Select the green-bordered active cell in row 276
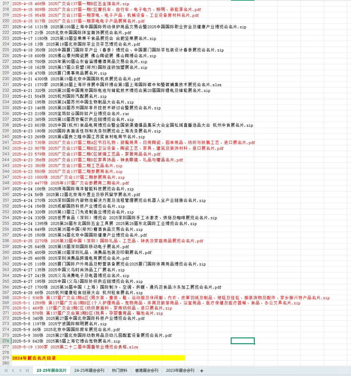Viewport: 351px width, 376px height. click(242, 341)
